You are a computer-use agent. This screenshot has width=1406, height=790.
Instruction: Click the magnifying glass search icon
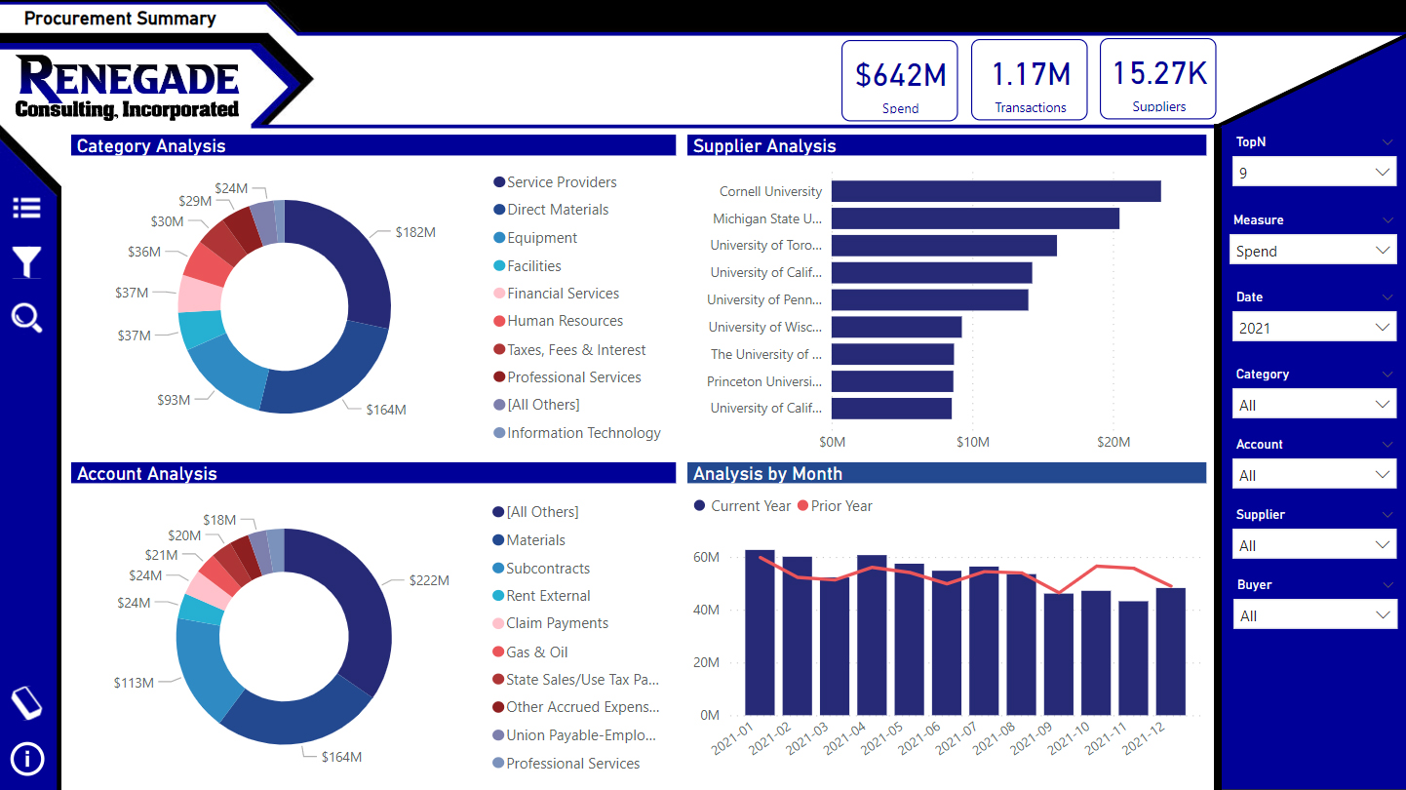click(26, 318)
